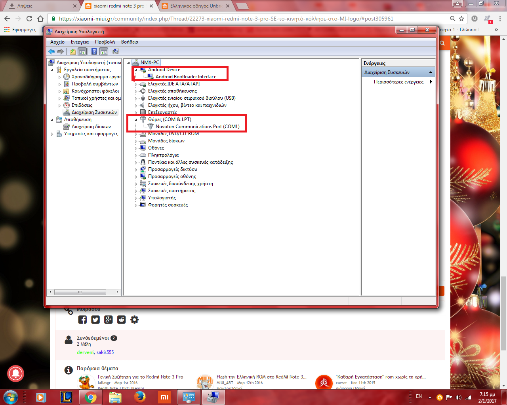Expand the Χρονοδιάγραμμα εργασιών node
The height and width of the screenshot is (405, 507).
click(60, 77)
